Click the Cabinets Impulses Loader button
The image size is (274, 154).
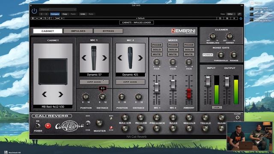[x=137, y=23]
